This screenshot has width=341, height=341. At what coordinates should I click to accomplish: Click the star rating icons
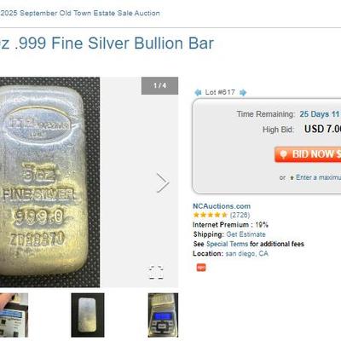click(211, 215)
